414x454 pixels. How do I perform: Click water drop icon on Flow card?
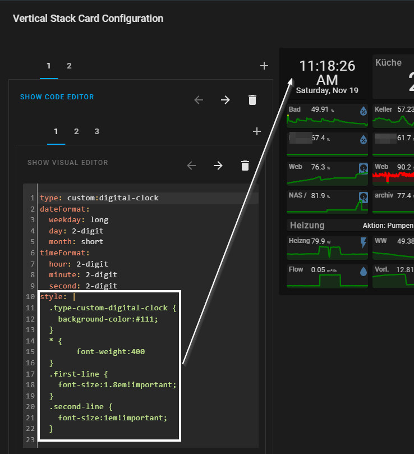click(x=363, y=272)
